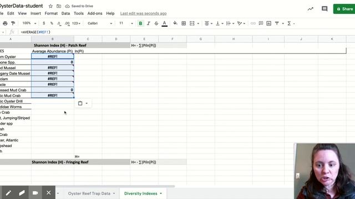
Task: Open comment history icon
Action: 324,9
